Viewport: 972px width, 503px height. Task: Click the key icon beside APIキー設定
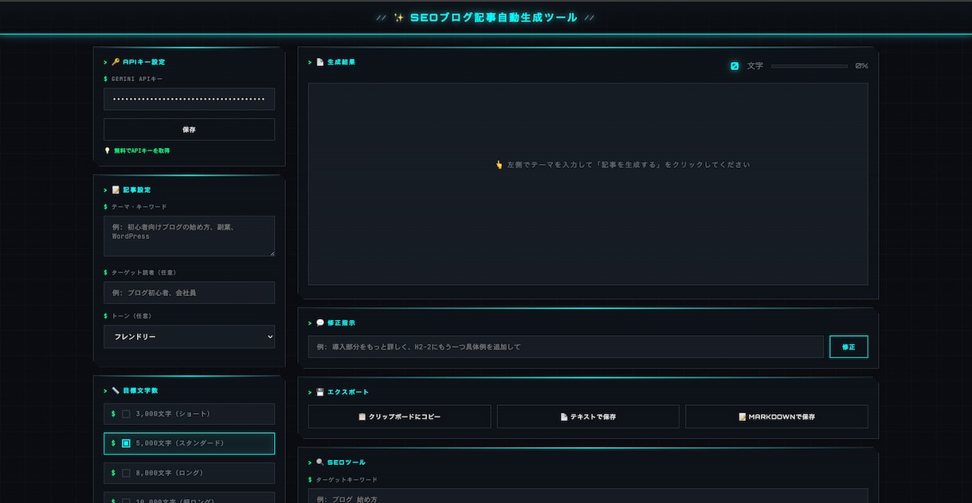coord(116,62)
